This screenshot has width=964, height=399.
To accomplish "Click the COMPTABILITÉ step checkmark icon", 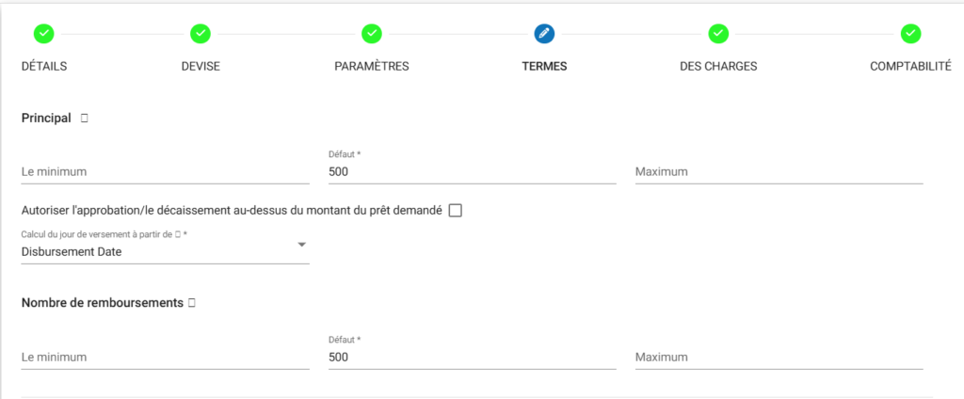I will 910,34.
